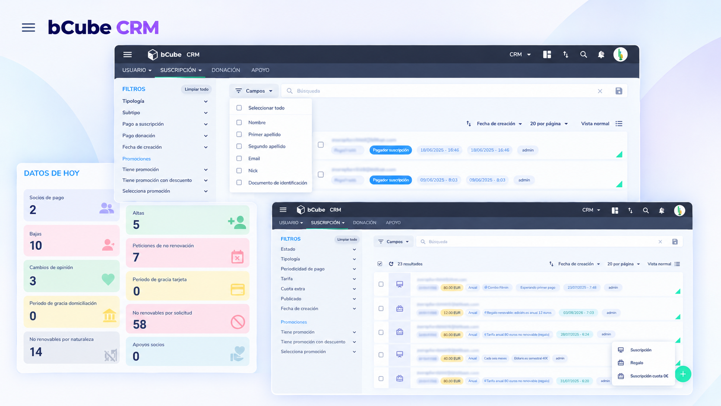Viewport: 721px width, 406px height.
Task: Open the dashboard grid icon in the front CRM window
Action: coord(615,210)
